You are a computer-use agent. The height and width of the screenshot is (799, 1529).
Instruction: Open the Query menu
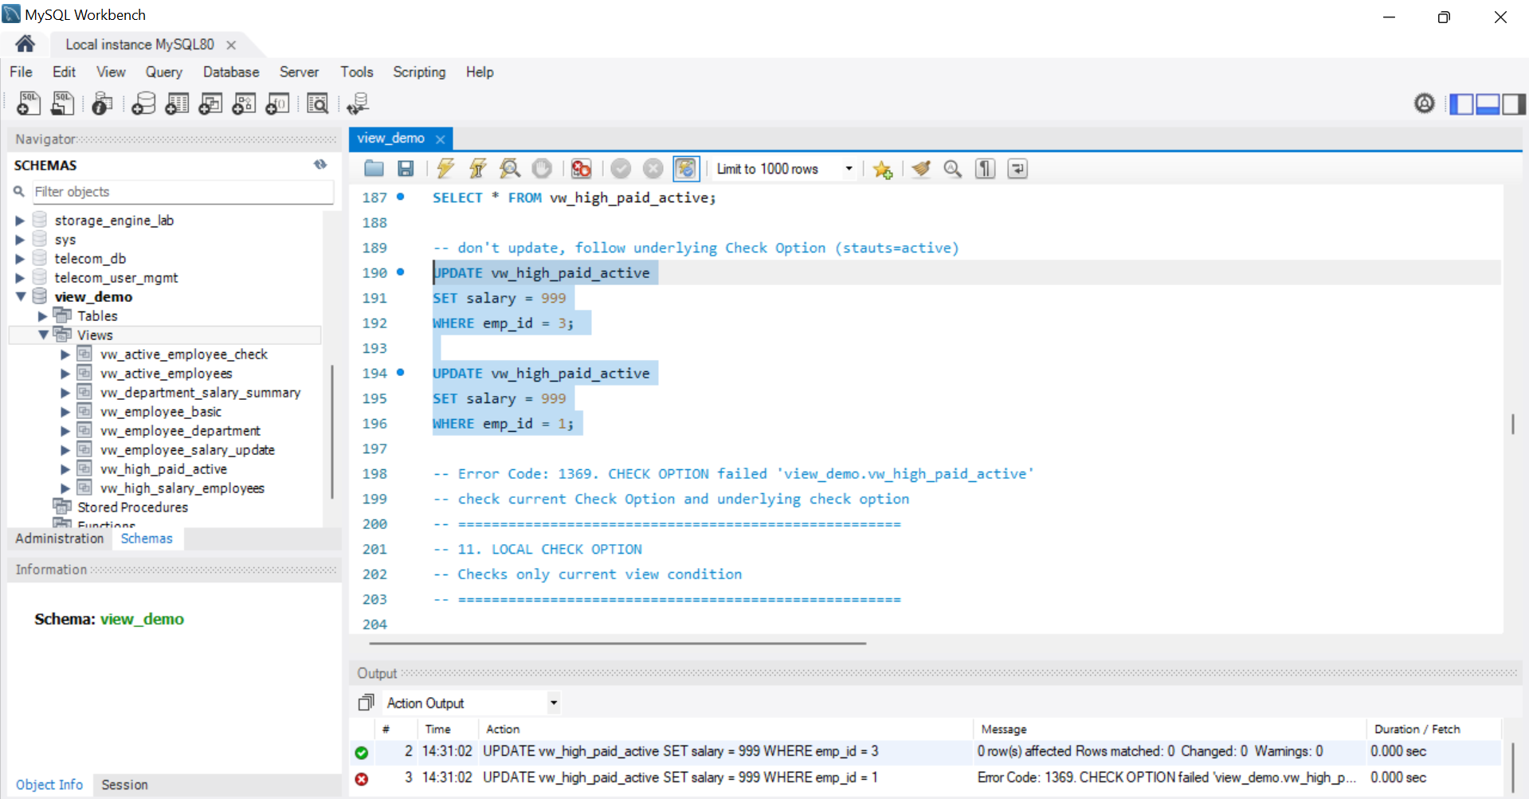tap(163, 72)
